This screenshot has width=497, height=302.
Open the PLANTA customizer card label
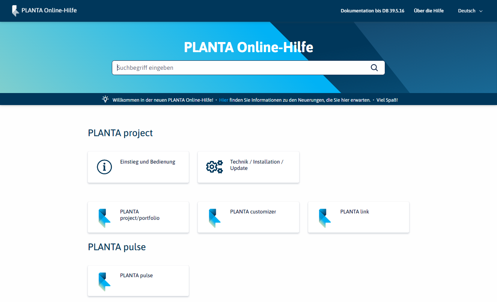[253, 212]
